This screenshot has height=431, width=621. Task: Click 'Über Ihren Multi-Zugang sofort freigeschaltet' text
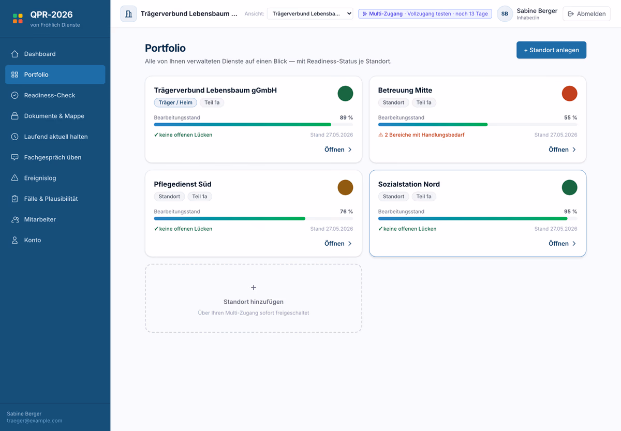tap(254, 313)
